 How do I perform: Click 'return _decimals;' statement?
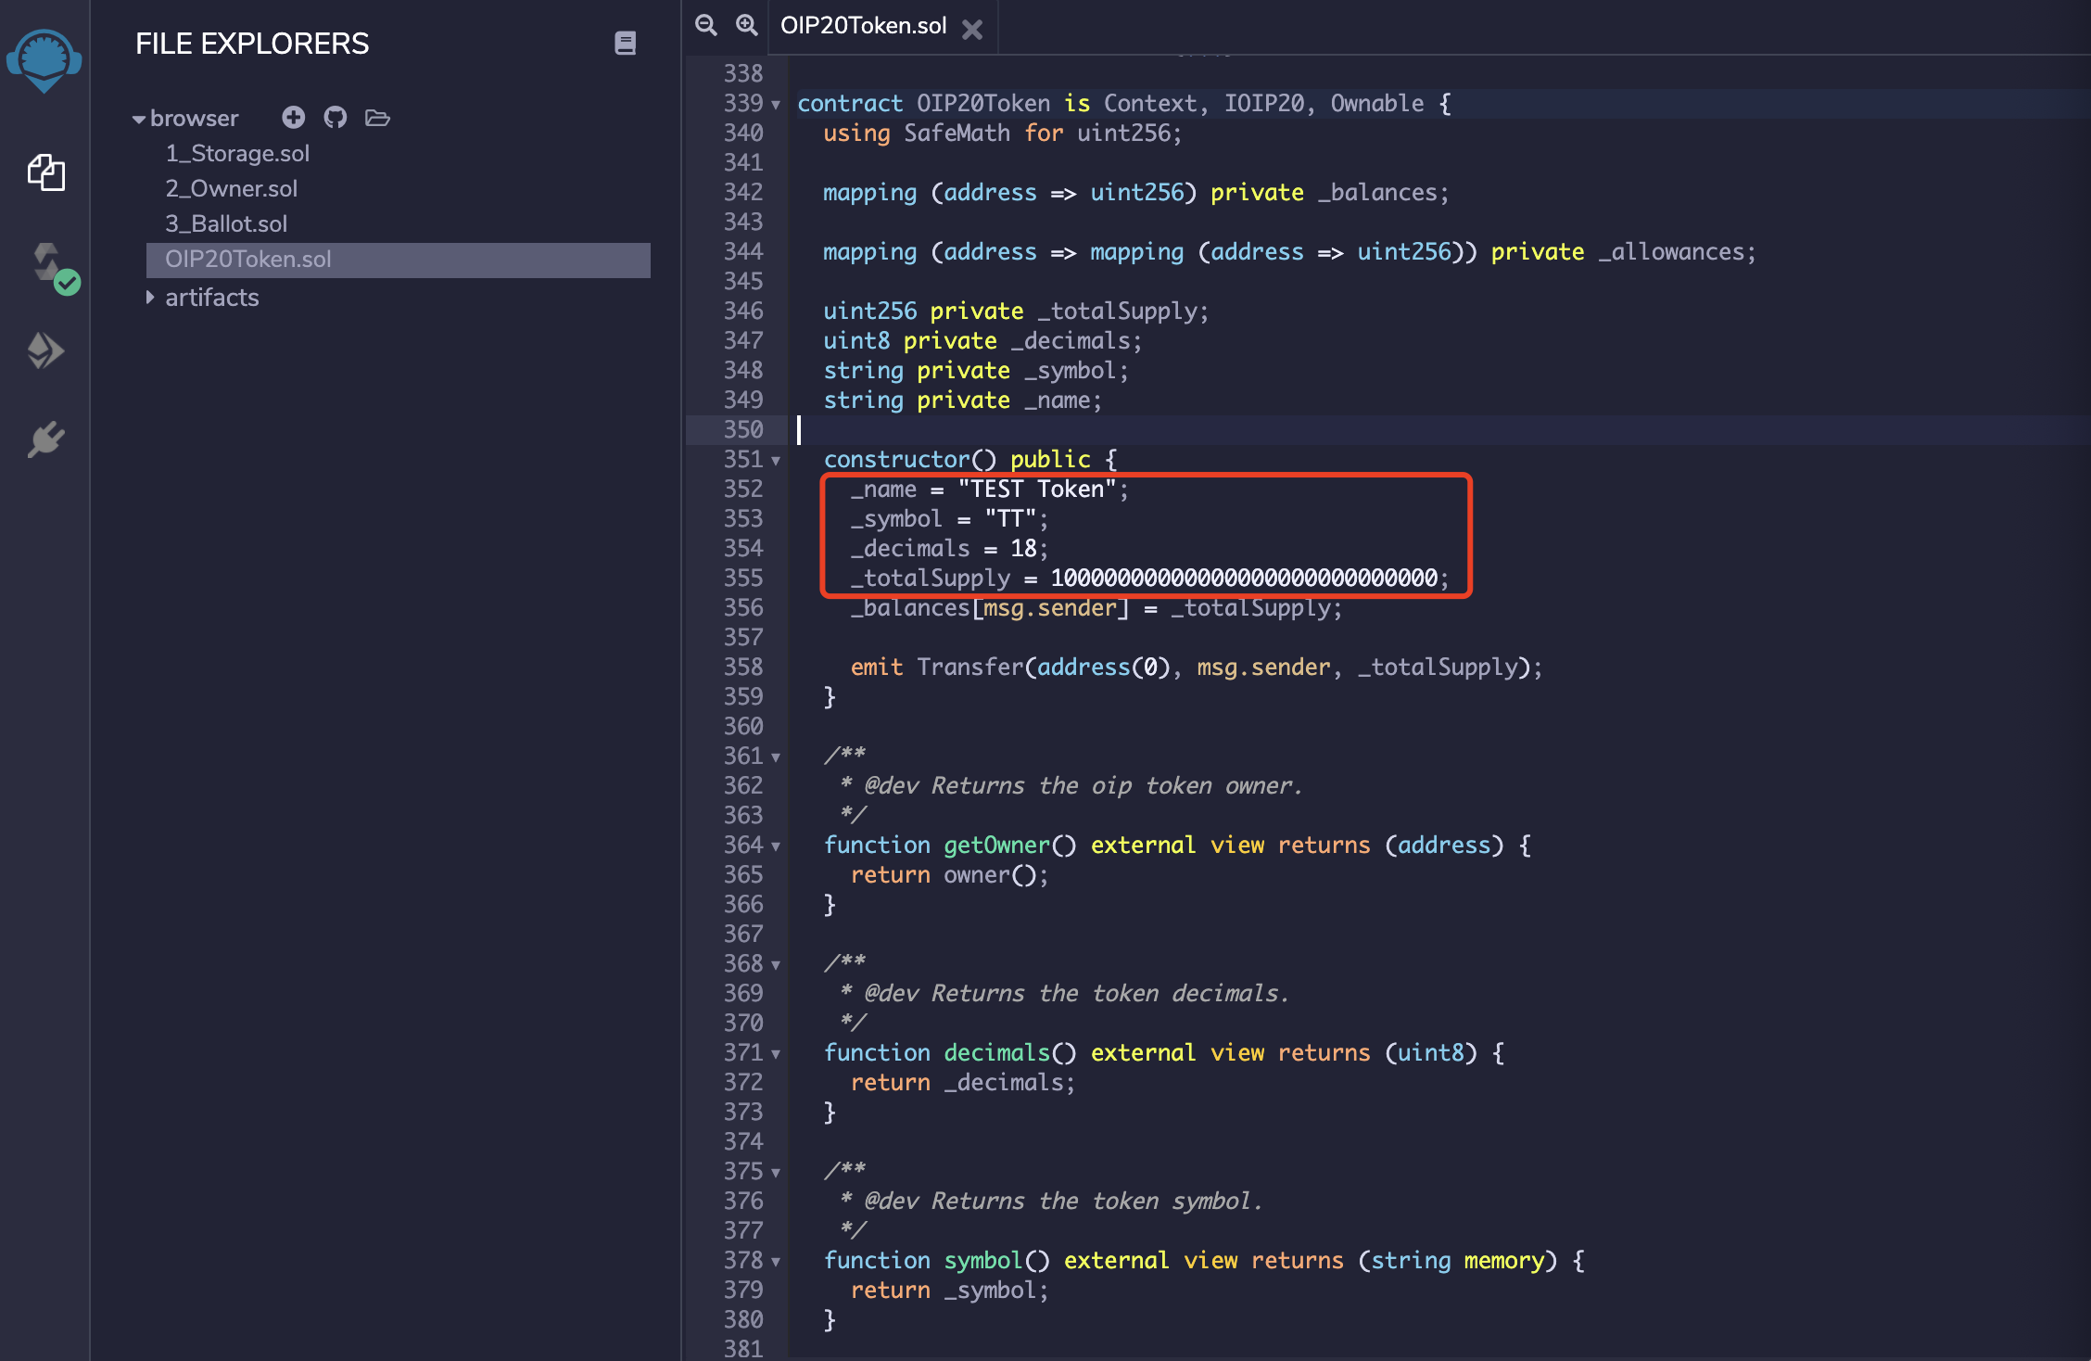tap(963, 1082)
